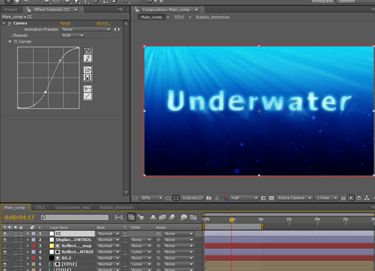Click the current time indicator playhead
The height and width of the screenshot is (271, 375).
click(231, 220)
